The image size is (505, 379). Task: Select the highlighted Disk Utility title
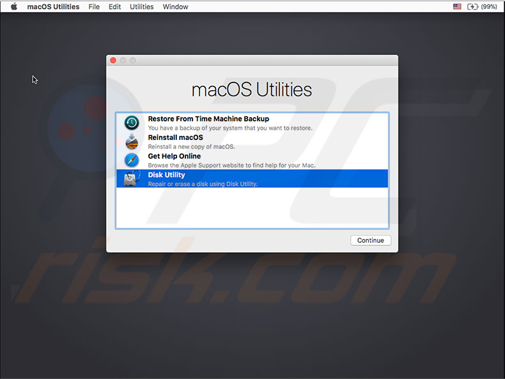[x=166, y=175]
